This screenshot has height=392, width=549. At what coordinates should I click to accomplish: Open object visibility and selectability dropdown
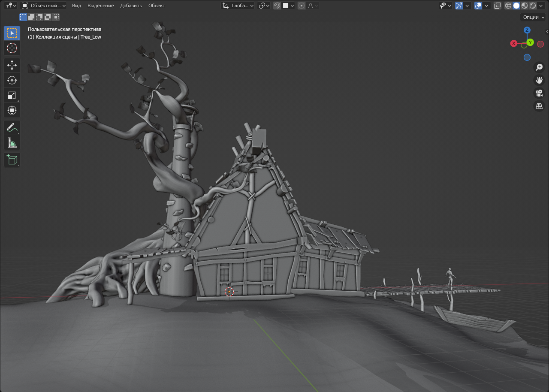(446, 6)
